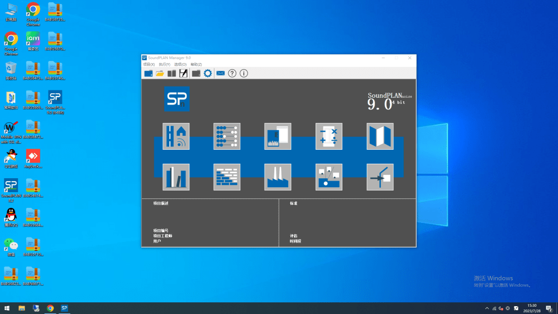Open the 帮助(Z) menu
Viewport: 558px width, 314px height.
click(x=196, y=65)
